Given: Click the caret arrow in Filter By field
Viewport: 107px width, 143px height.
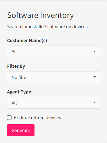Looking at the screenshot, I should click(95, 77).
